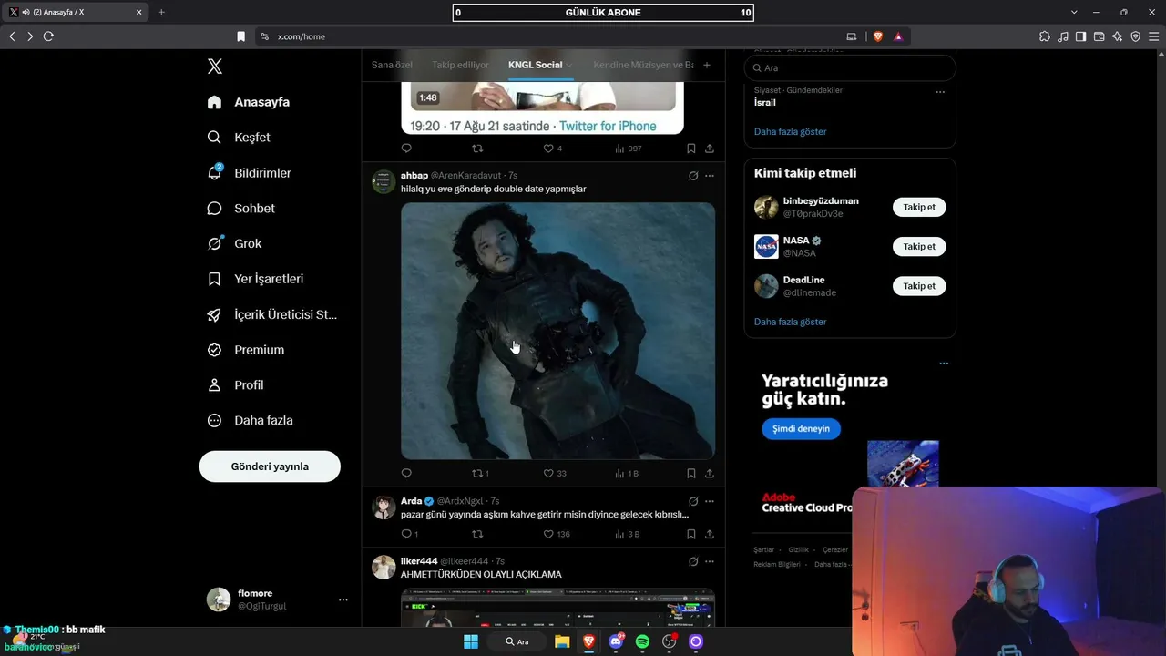The height and width of the screenshot is (656, 1166).
Task: Click the X logo in the sidebar
Action: [x=215, y=67]
